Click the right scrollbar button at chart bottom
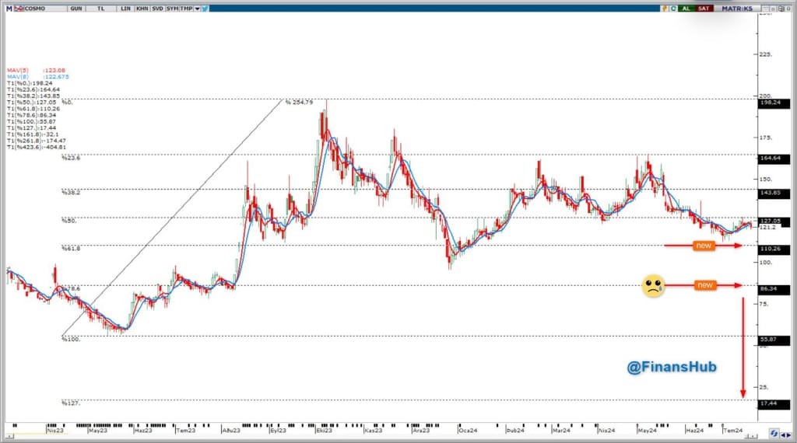Viewport: 797px width, 443px height. tap(753, 437)
